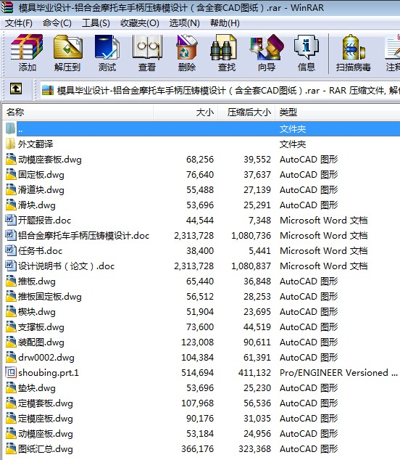Click the icon of 楔块.dwg
This screenshot has width=400, height=460.
11,311
